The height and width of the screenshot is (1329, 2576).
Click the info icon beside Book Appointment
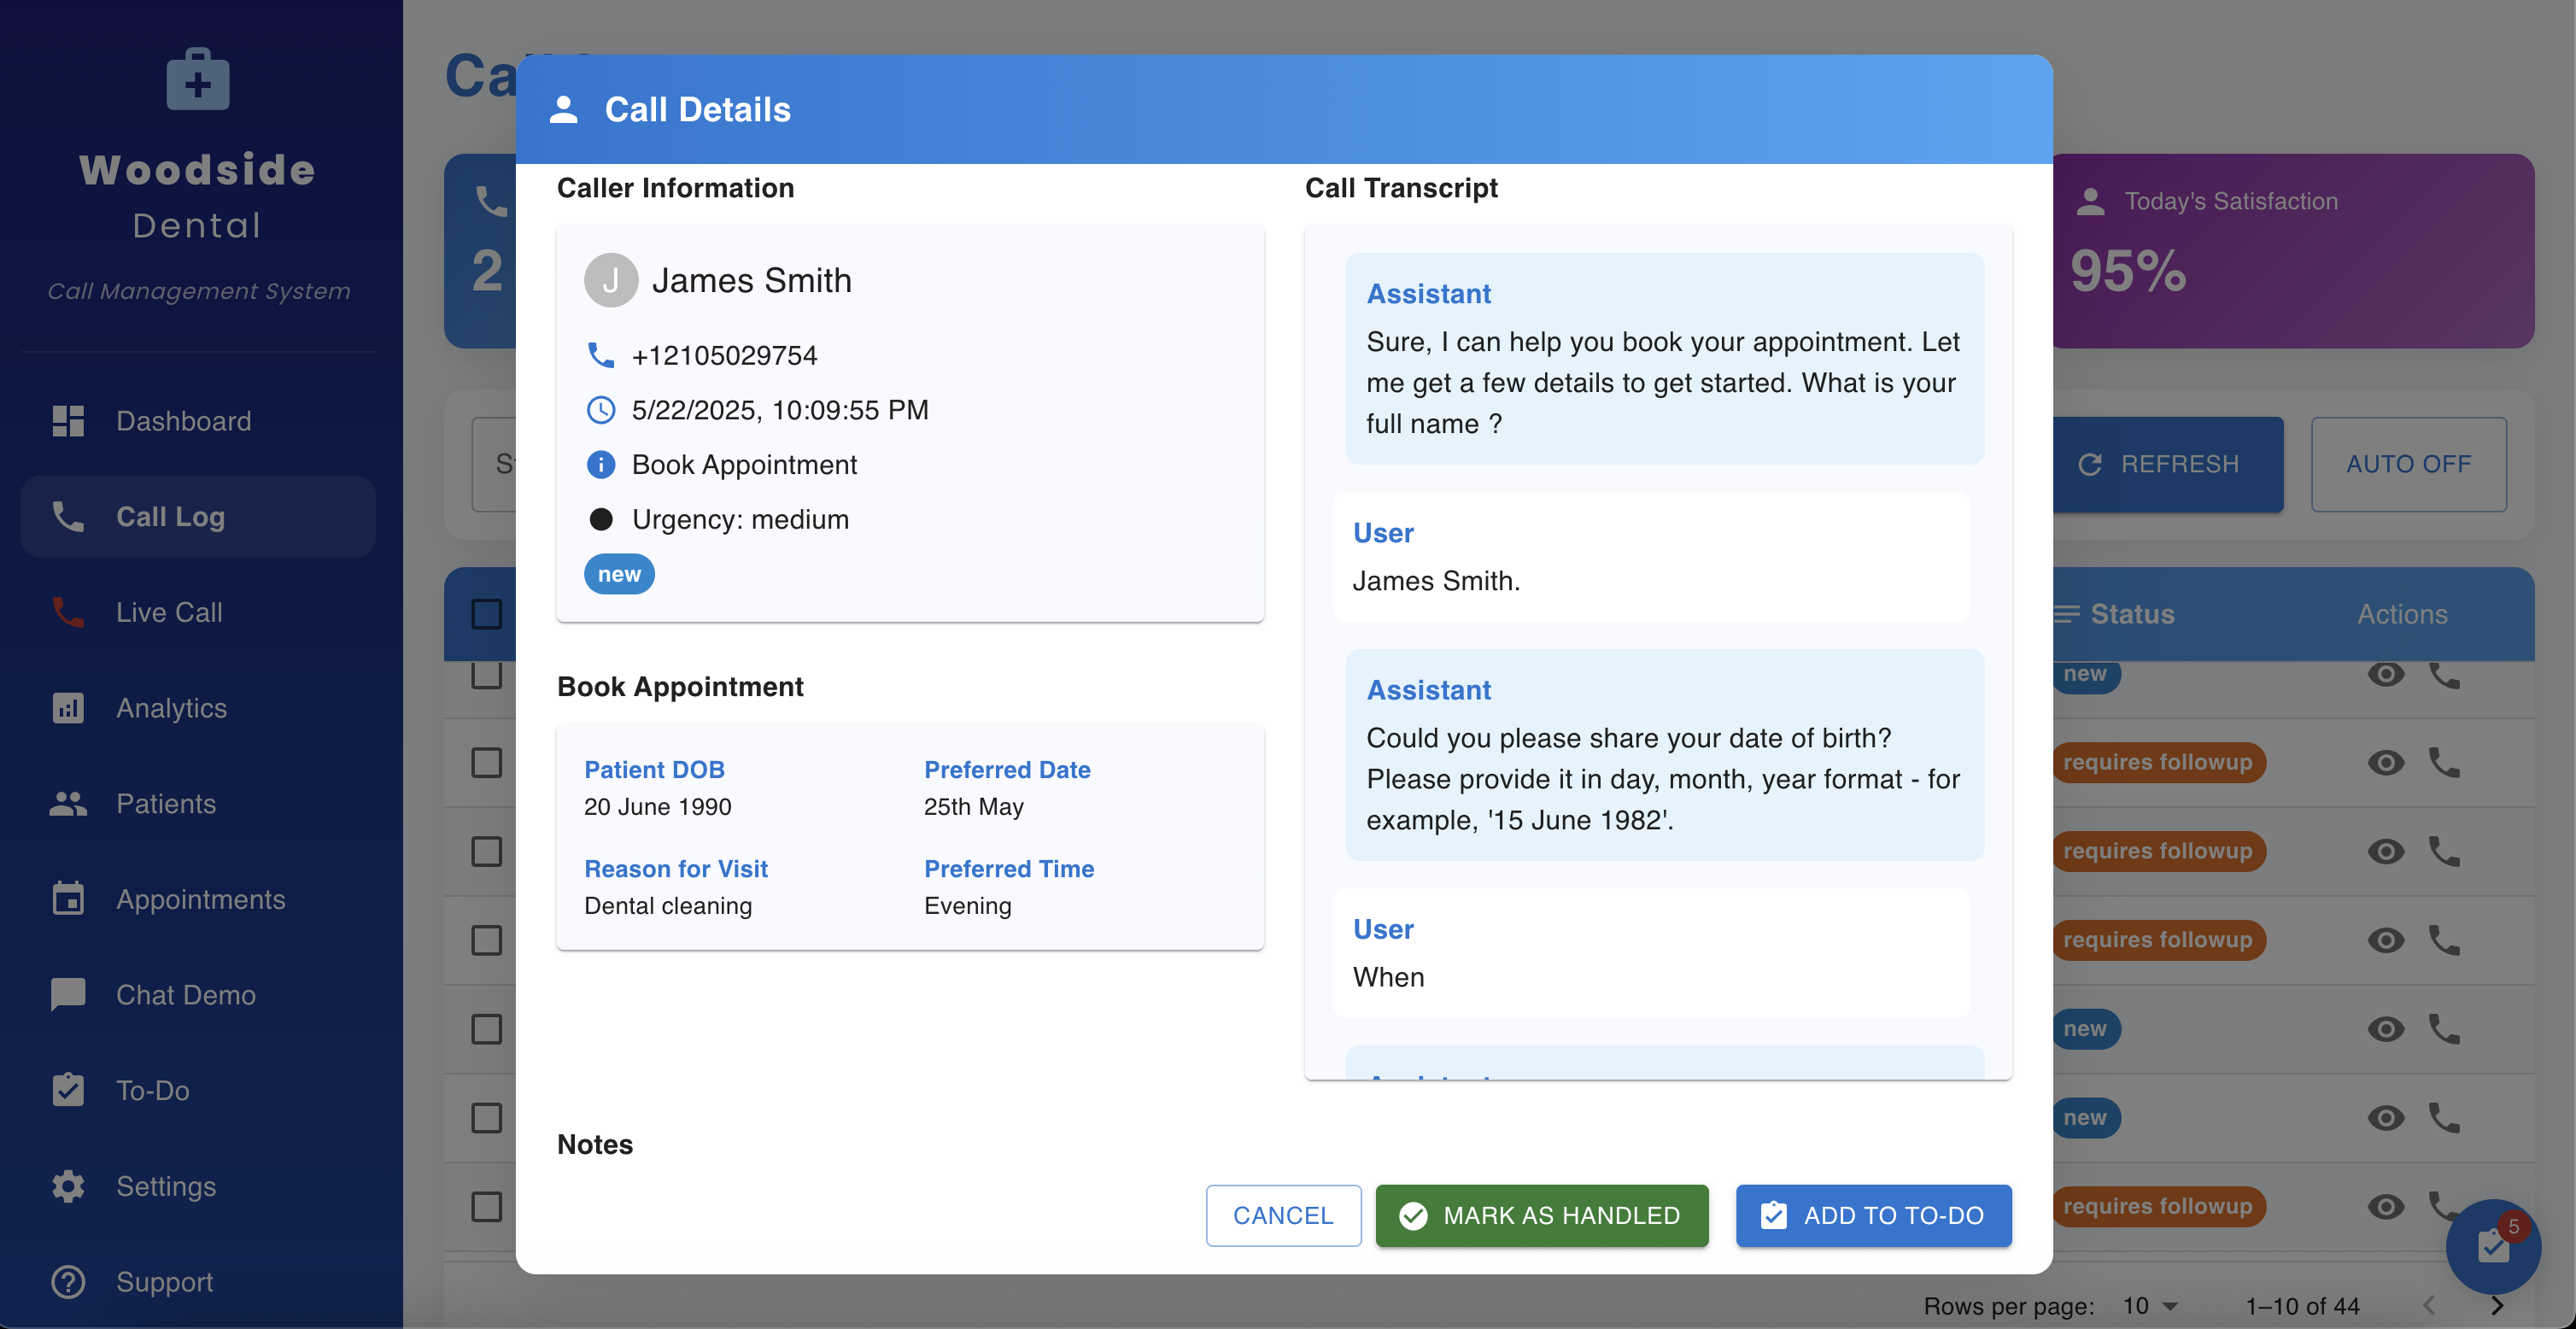[x=600, y=465]
